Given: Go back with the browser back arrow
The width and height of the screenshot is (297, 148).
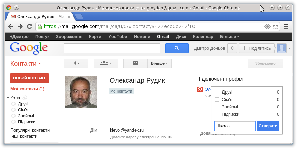Looking at the screenshot, I should pos(10,26).
